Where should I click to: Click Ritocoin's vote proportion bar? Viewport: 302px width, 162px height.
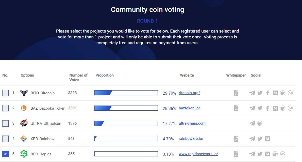coord(126,93)
